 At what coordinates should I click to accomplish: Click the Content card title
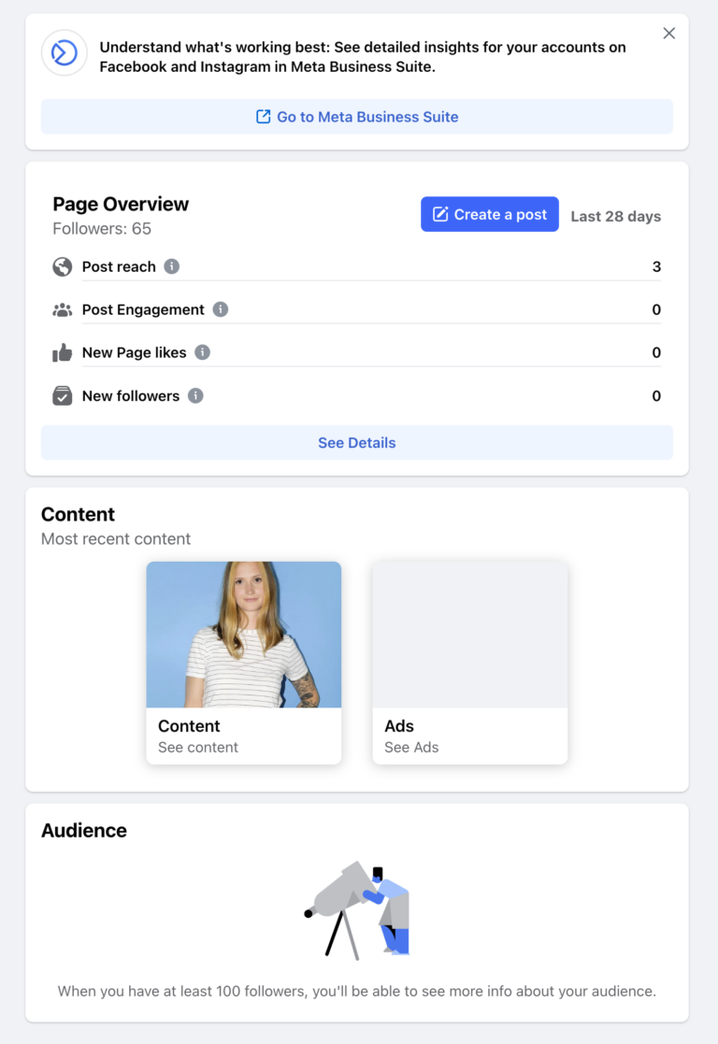tap(189, 725)
